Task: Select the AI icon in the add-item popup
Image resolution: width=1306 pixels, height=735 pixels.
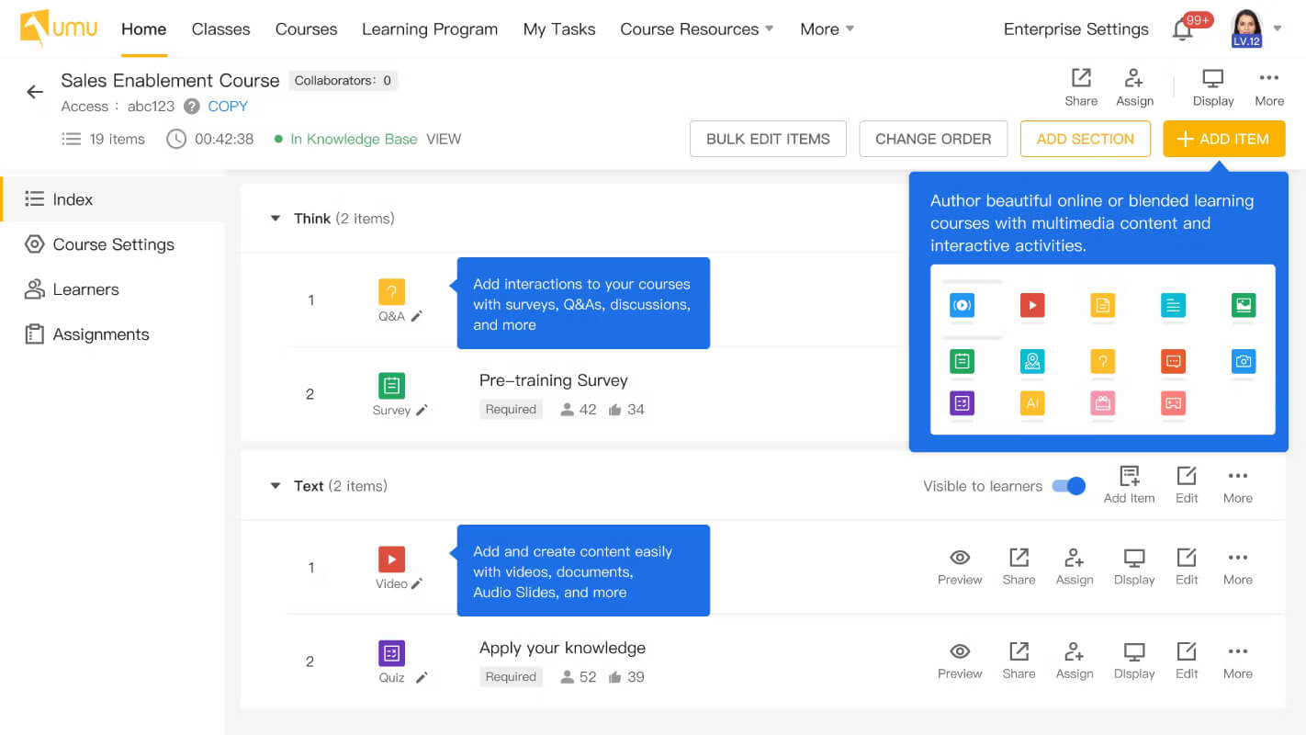Action: coord(1032,403)
